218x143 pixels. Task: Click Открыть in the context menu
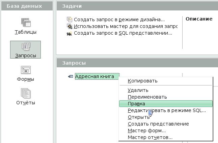point(139,117)
